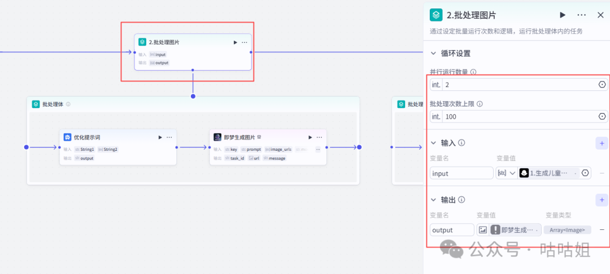Screen dimensions: 610x274
Task: Collapse the 输出 section
Action: click(x=433, y=200)
